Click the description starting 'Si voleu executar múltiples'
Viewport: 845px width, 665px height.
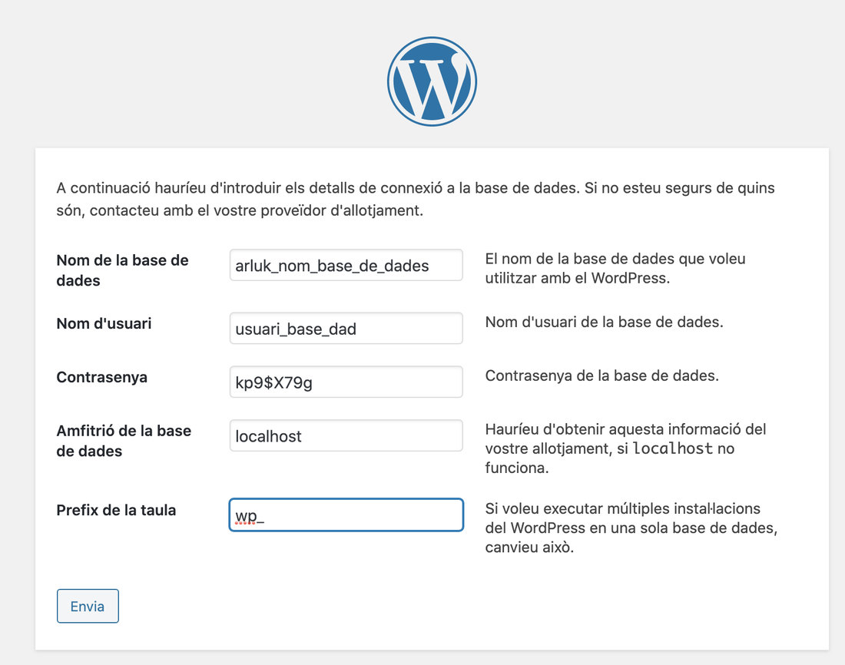(x=631, y=528)
